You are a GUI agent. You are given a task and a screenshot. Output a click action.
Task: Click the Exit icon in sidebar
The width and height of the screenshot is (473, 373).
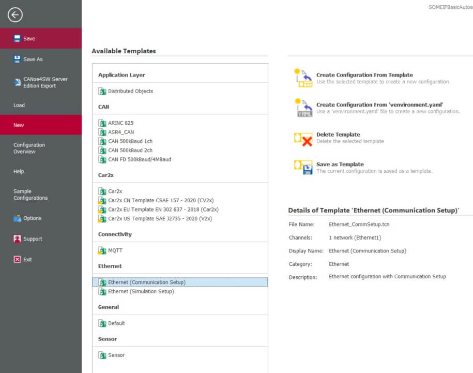(x=17, y=260)
